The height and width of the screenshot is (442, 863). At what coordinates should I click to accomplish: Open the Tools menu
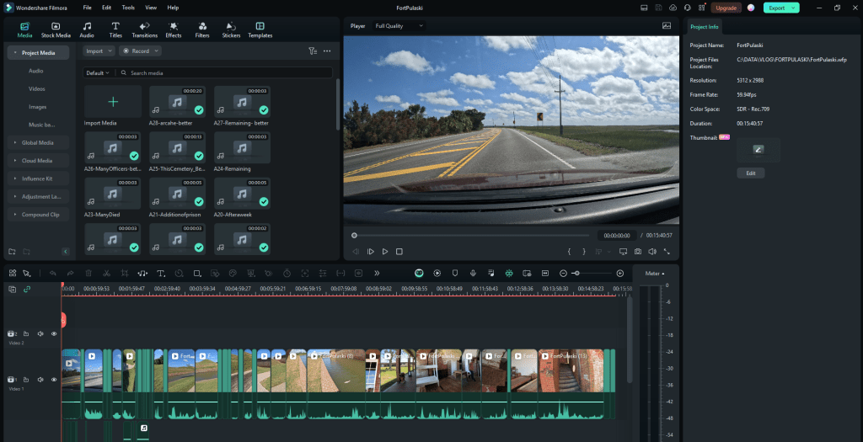click(128, 7)
